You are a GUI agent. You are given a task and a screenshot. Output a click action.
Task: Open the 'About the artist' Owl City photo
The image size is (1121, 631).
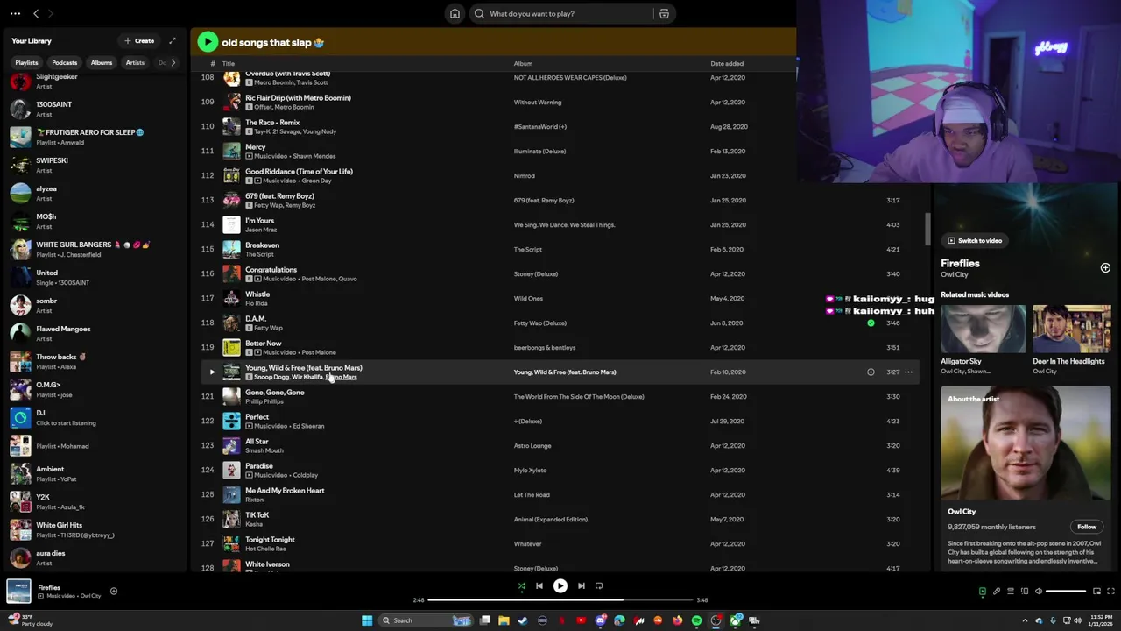tap(1026, 443)
